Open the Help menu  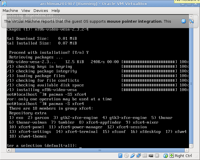[x=56, y=10]
